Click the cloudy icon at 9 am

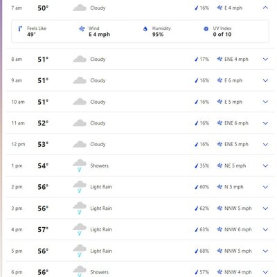tap(80, 80)
